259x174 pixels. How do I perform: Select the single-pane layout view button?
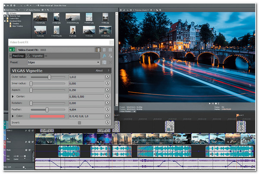pyautogui.click(x=98, y=50)
